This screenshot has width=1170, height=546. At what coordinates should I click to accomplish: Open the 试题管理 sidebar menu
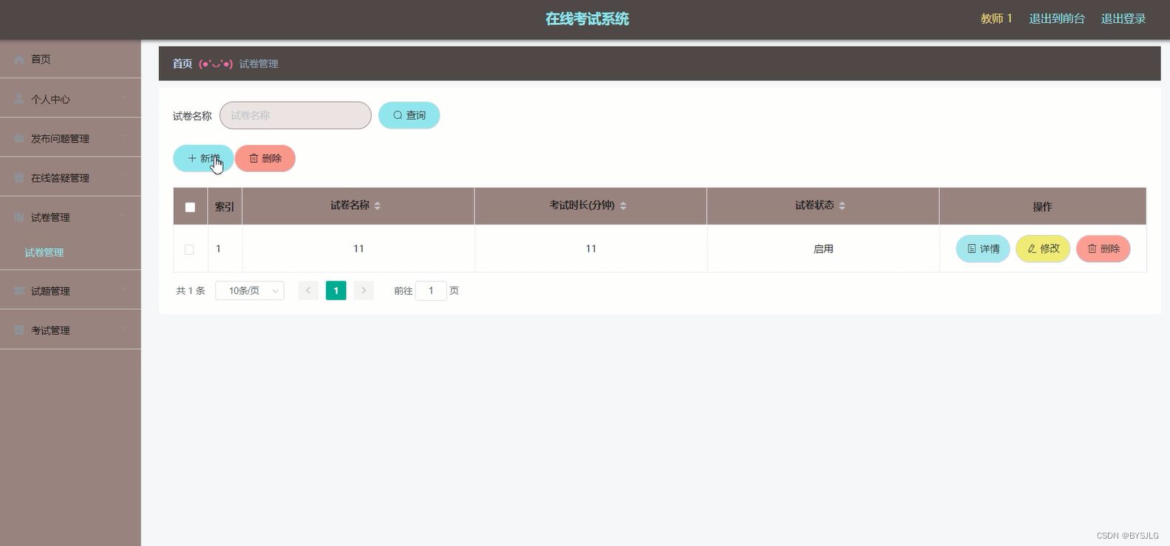tap(70, 291)
